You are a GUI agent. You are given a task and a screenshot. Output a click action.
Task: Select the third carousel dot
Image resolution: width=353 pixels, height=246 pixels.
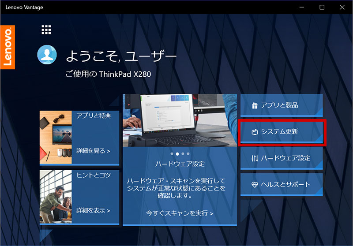pos(183,154)
